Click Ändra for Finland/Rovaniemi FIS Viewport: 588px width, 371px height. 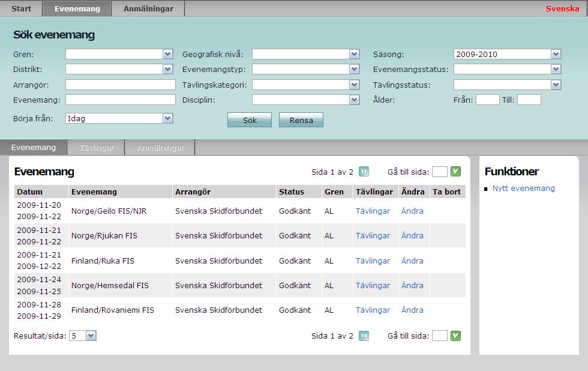[412, 310]
